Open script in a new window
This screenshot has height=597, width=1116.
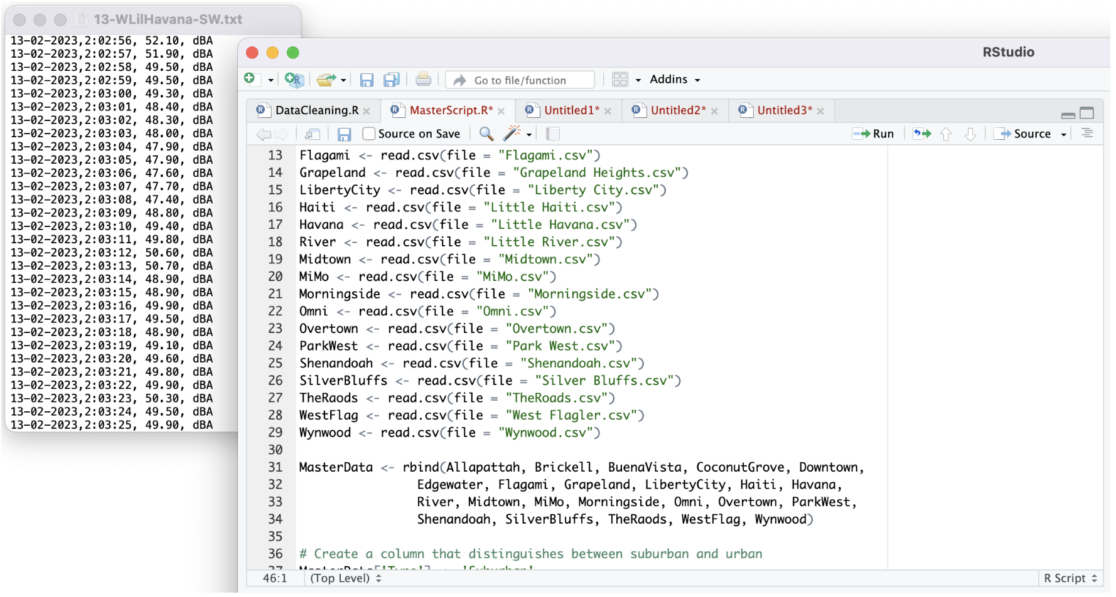pos(312,134)
